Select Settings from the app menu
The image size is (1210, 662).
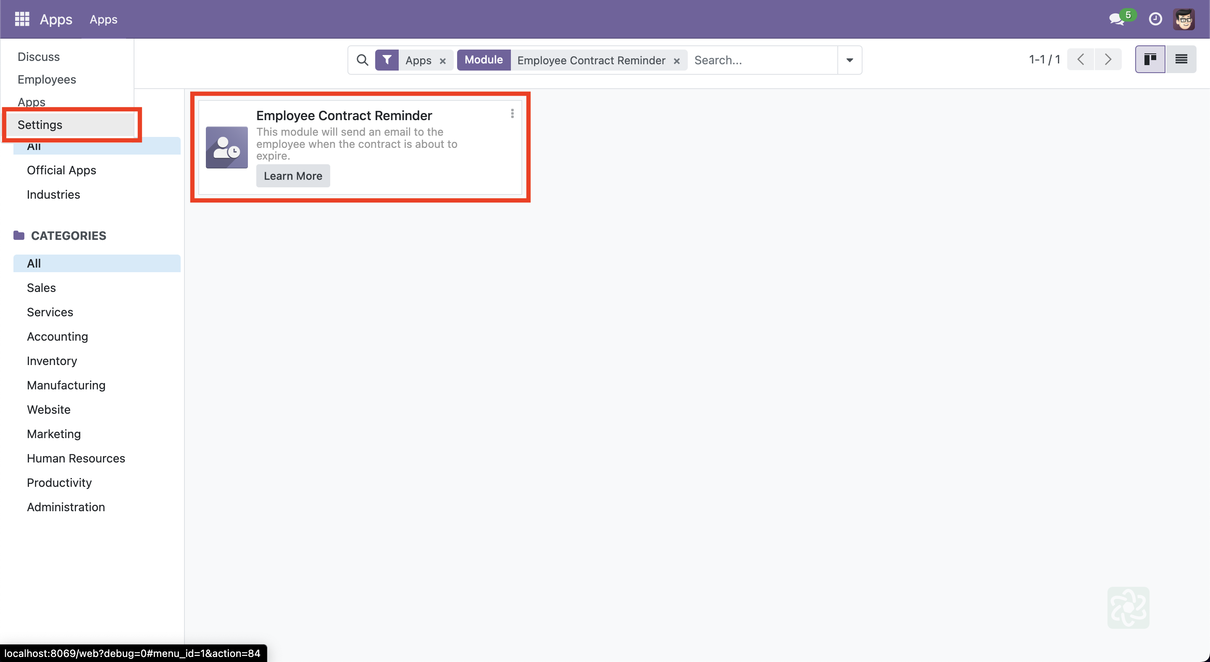point(40,125)
